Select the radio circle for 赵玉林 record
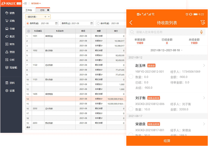Viewport: 208px width, 146px height. tap(131, 77)
